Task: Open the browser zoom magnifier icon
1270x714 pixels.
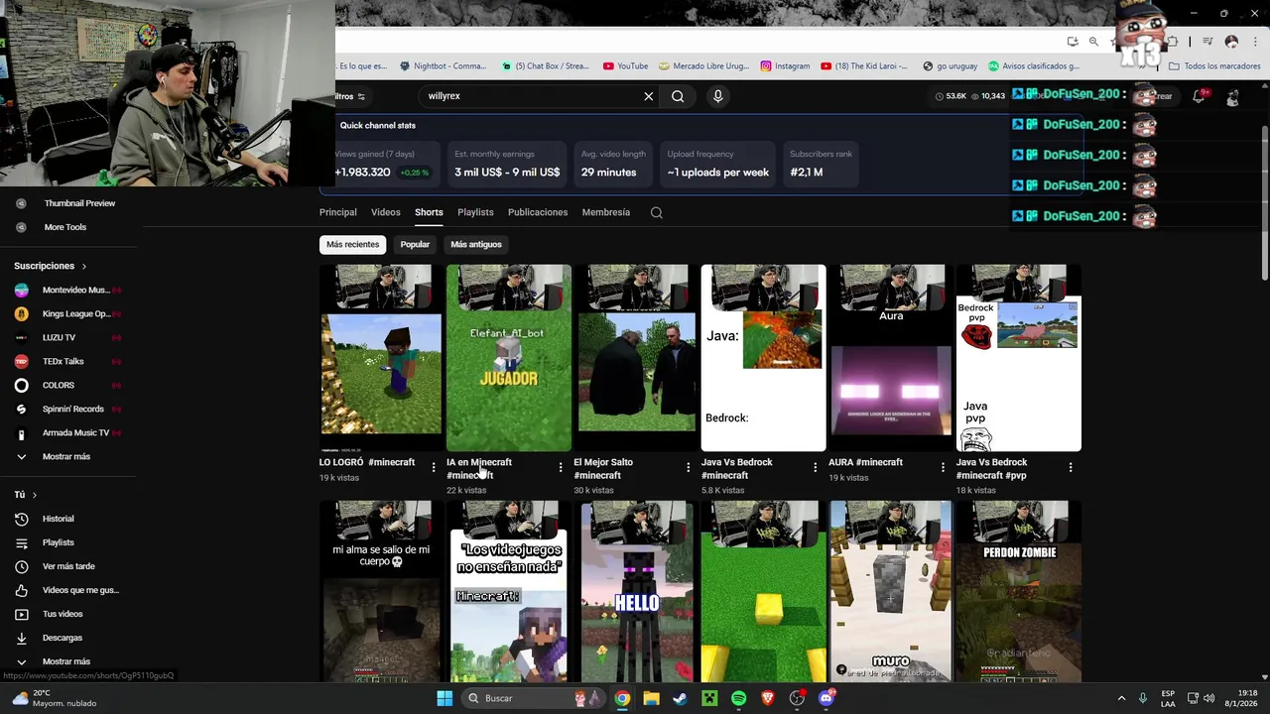Action: [1093, 42]
